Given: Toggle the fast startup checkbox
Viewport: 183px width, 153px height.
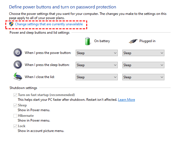Looking at the screenshot, I should coord(15,95).
